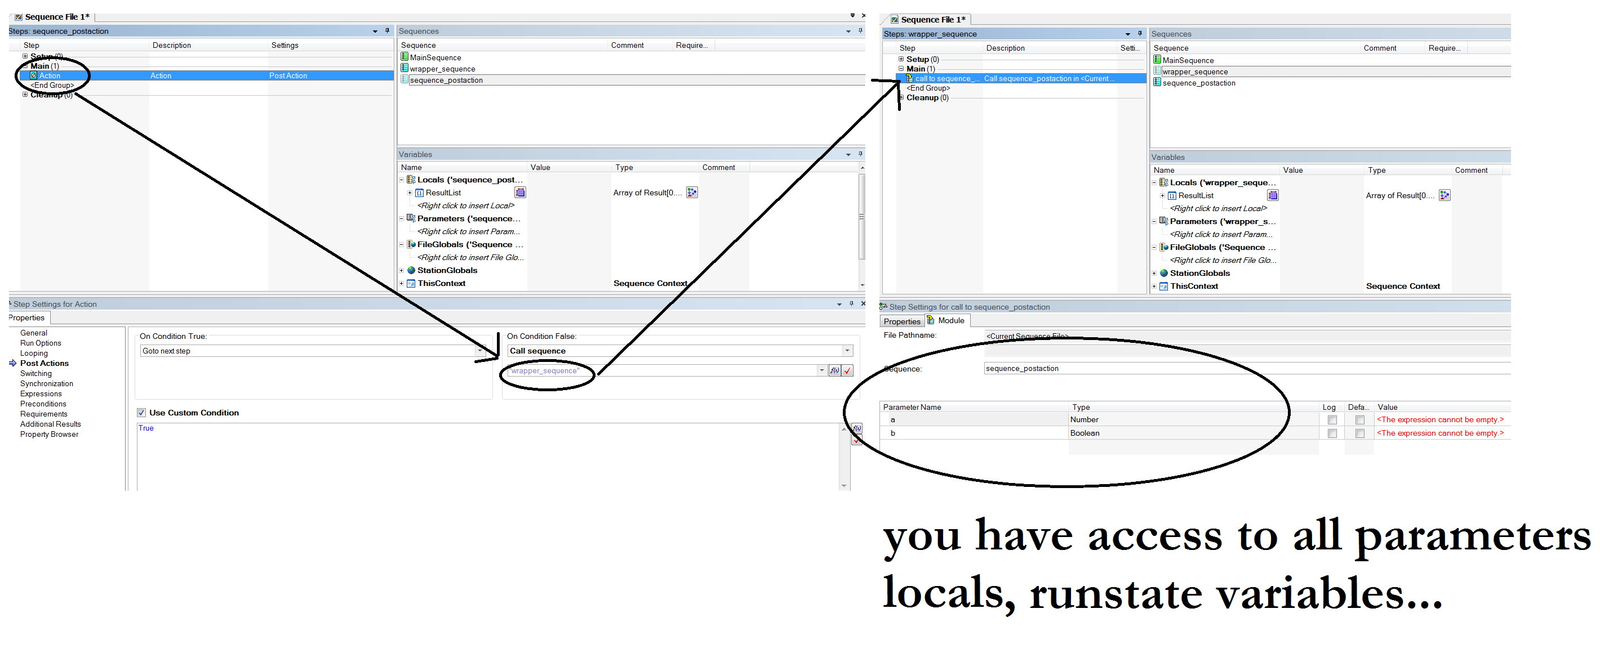1600x671 pixels.
Task: Open Switching category
Action: 36,373
